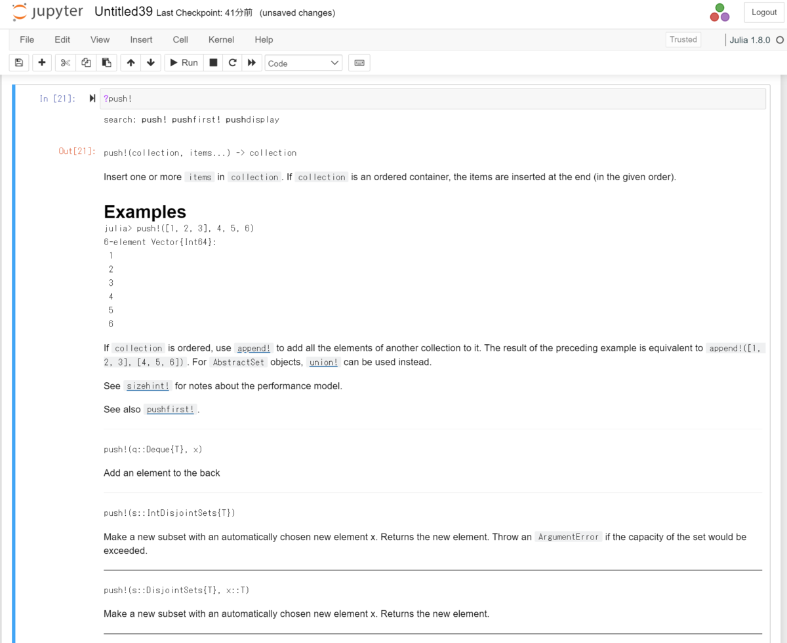Click the 'Add an element to the back' text
The width and height of the screenshot is (787, 643).
(x=162, y=473)
